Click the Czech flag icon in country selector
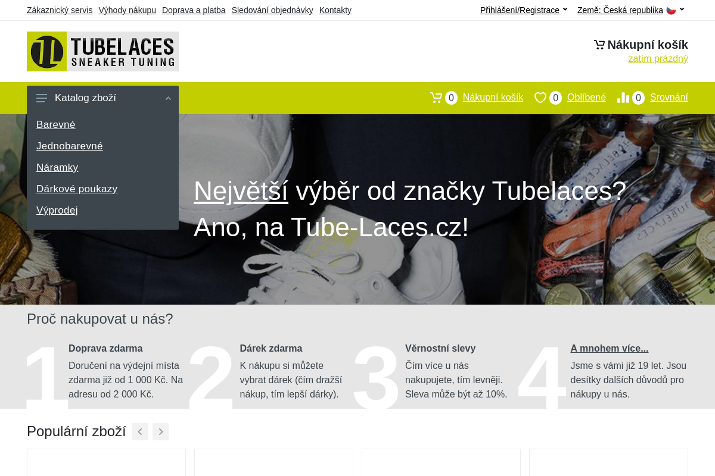The width and height of the screenshot is (715, 476). coord(671,10)
